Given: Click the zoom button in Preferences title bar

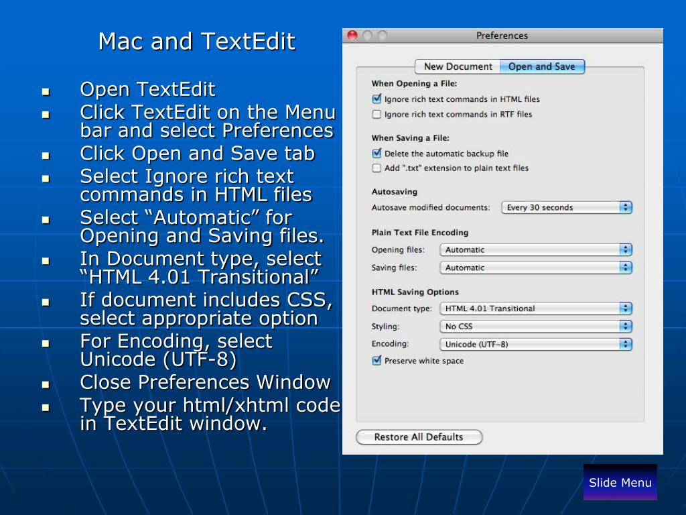Looking at the screenshot, I should [x=383, y=35].
